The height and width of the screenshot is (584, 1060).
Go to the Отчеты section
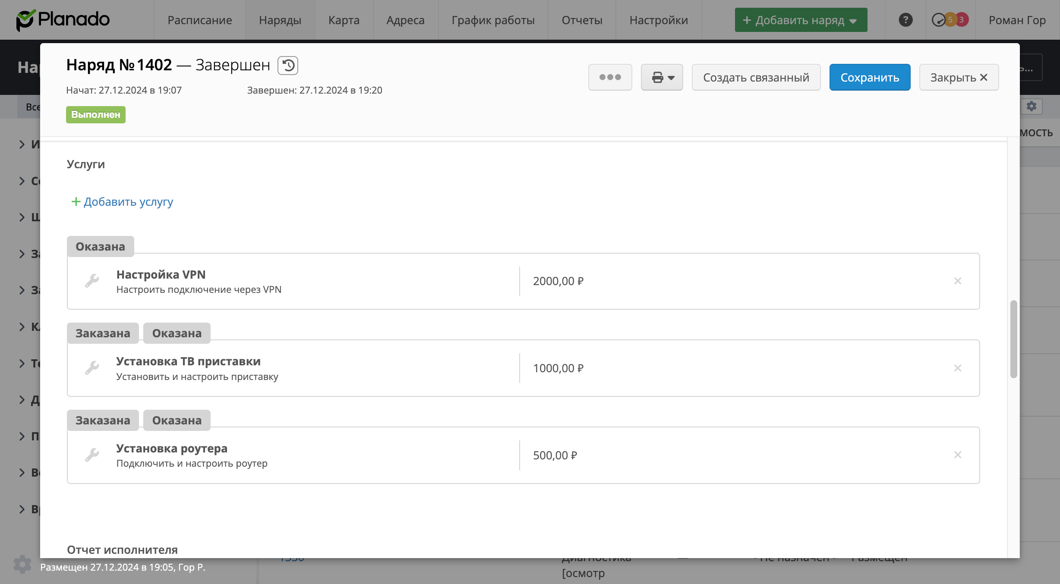[x=581, y=20]
